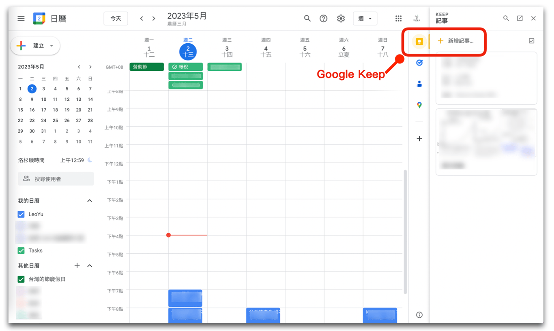The width and height of the screenshot is (554, 331).
Task: Open settings gear menu
Action: pos(341,18)
